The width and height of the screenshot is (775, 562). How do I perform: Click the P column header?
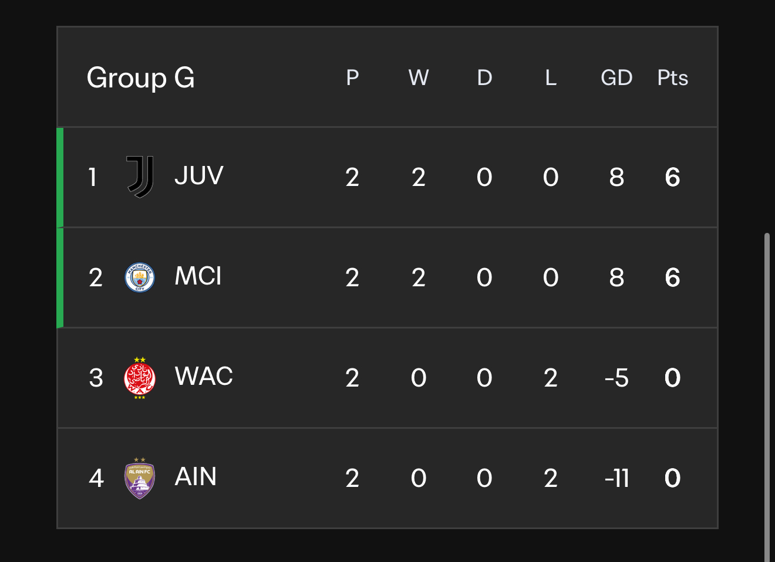click(x=352, y=77)
